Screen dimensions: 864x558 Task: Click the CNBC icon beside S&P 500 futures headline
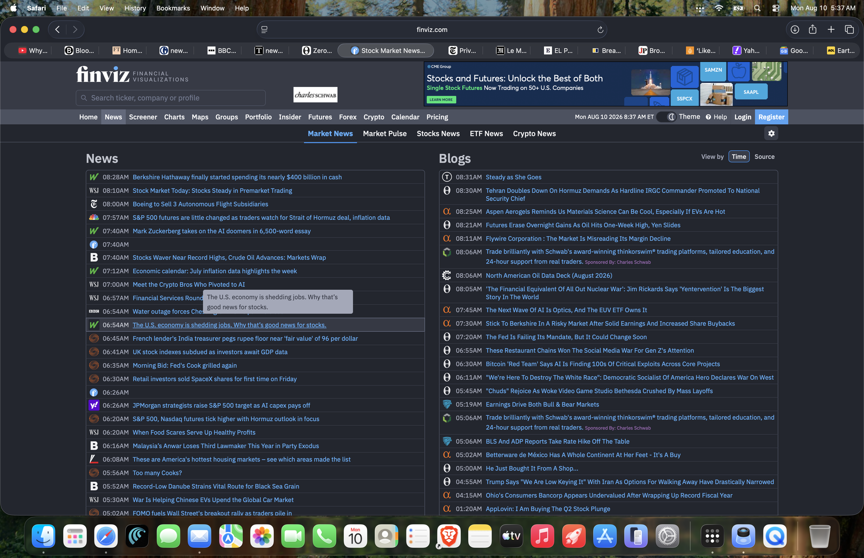pos(94,218)
